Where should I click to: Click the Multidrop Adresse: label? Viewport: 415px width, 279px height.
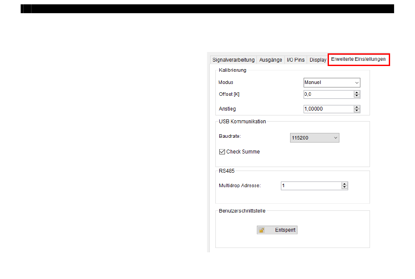click(240, 186)
